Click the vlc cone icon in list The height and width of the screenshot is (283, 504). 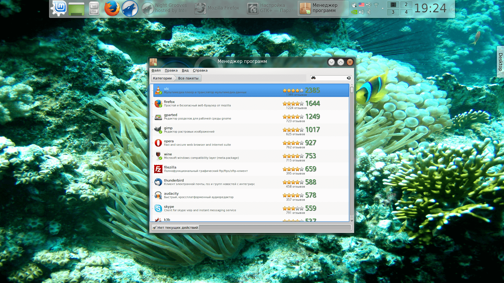158,90
